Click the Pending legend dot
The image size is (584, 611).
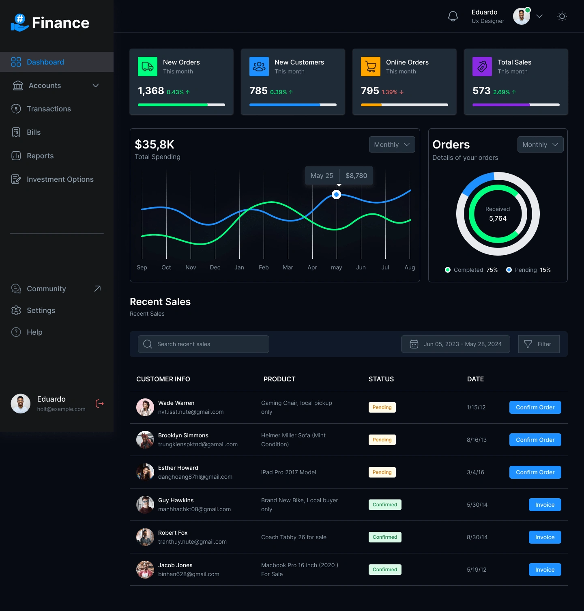509,270
